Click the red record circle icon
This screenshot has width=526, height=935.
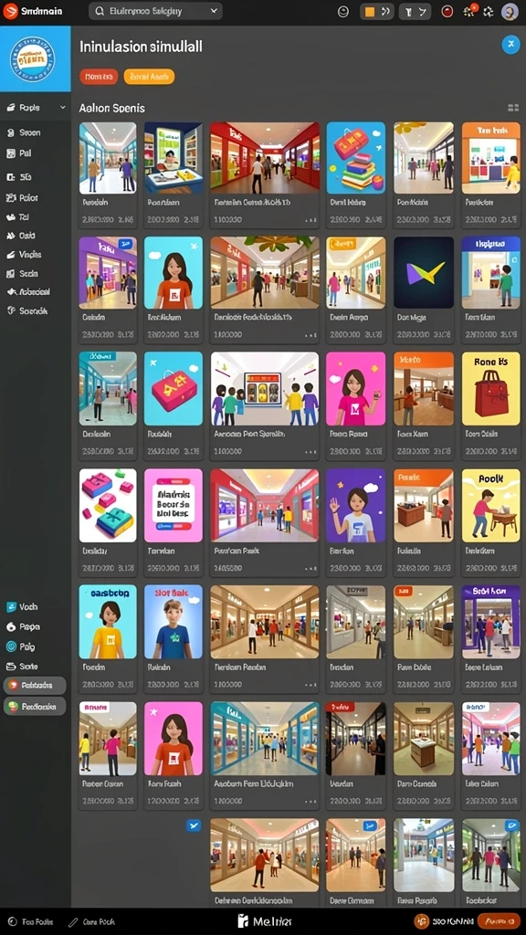click(x=447, y=11)
